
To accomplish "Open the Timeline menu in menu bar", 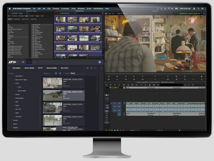I will click(x=55, y=8).
